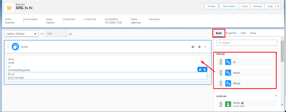
Task: Click the Action element drag handle
Action: 221,104
